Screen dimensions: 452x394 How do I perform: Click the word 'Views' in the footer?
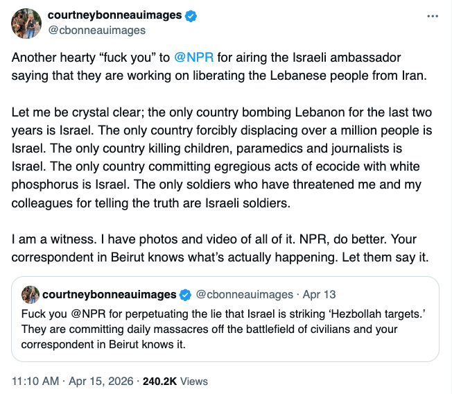tap(195, 381)
